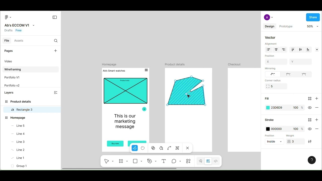Image resolution: width=322 pixels, height=181 pixels.
Task: Open stroke styles library icon
Action: click(x=310, y=120)
